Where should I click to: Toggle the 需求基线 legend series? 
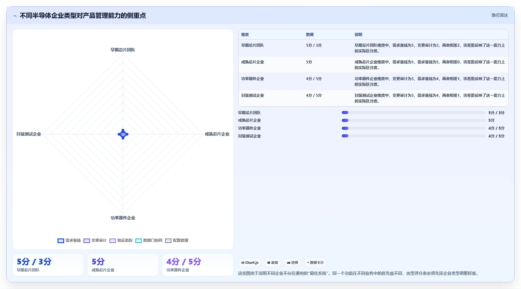point(69,240)
